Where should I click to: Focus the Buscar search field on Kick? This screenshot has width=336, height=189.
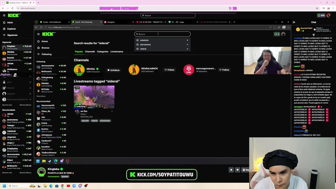point(168,15)
